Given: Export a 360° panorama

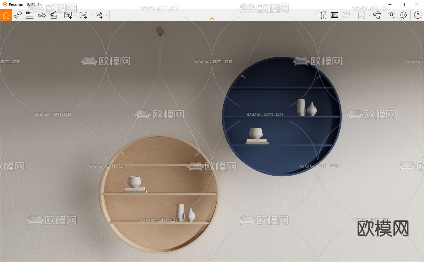Looking at the screenshot, I should (83, 15).
